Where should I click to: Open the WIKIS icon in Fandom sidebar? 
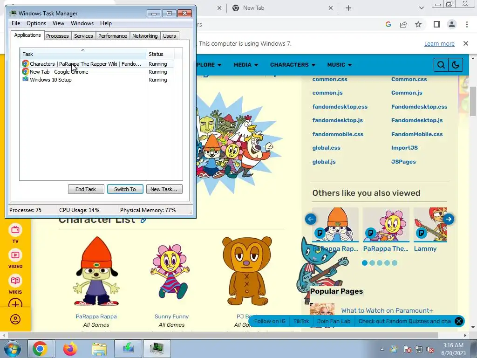tap(15, 284)
